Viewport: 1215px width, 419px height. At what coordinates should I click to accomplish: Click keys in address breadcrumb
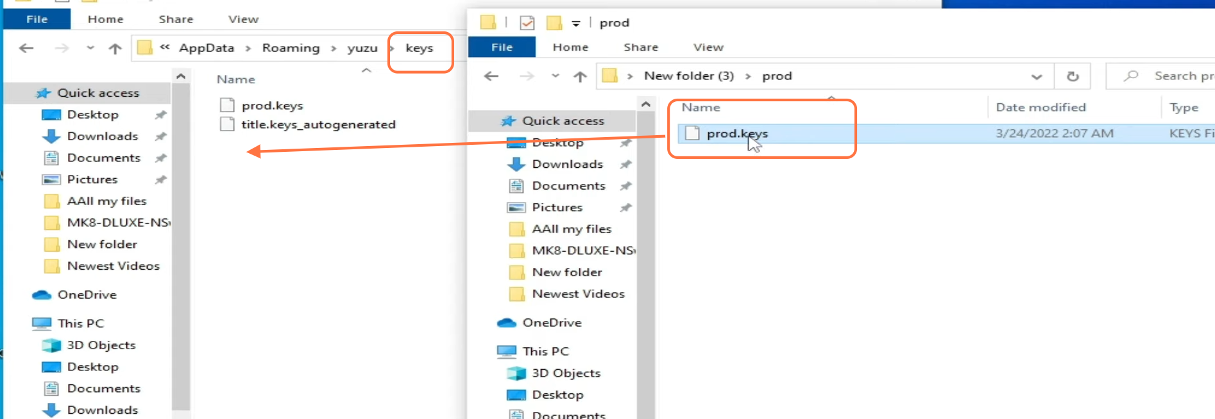click(x=420, y=48)
